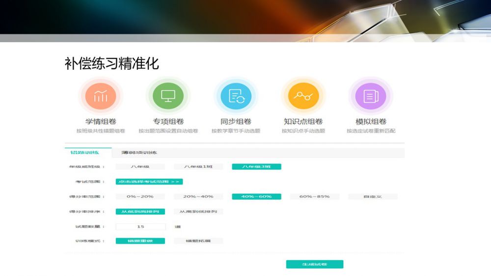Expand 点击选择考试范围 >> selector
Screen dimensions: 491x276
tap(149, 182)
